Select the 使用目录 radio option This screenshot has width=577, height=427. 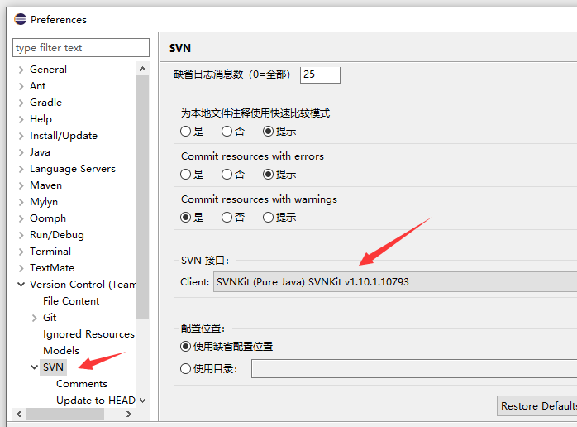pos(186,369)
